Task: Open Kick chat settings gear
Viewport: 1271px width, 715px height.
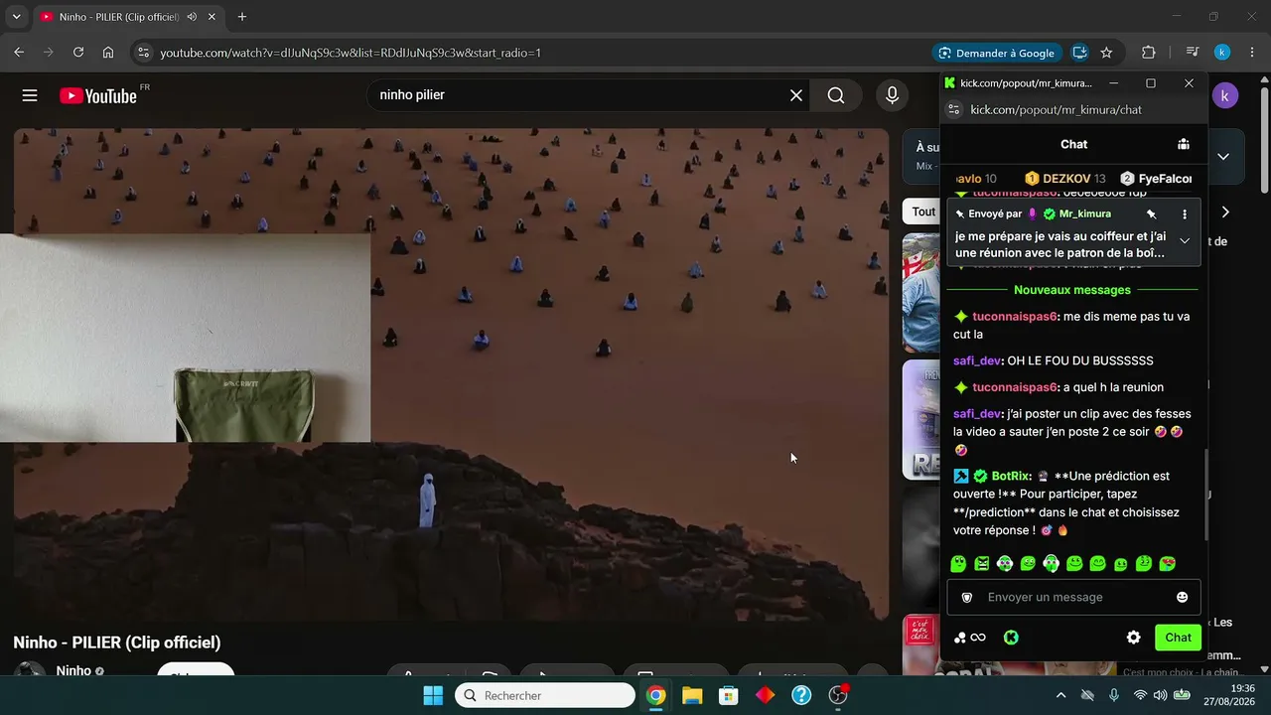Action: tap(1133, 638)
